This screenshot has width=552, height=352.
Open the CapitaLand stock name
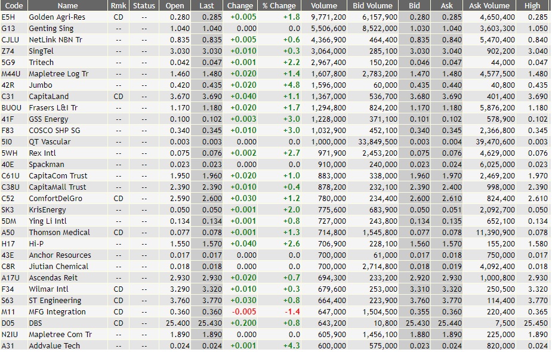click(48, 97)
